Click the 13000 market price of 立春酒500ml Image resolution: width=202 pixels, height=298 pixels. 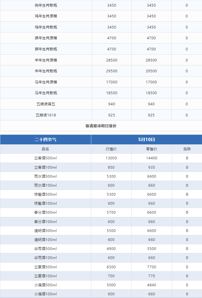tap(111, 158)
